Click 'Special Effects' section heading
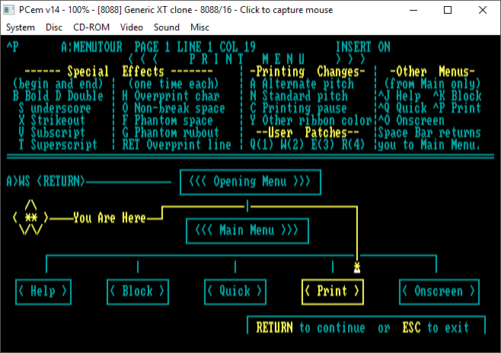This screenshot has height=353, width=501. click(116, 72)
